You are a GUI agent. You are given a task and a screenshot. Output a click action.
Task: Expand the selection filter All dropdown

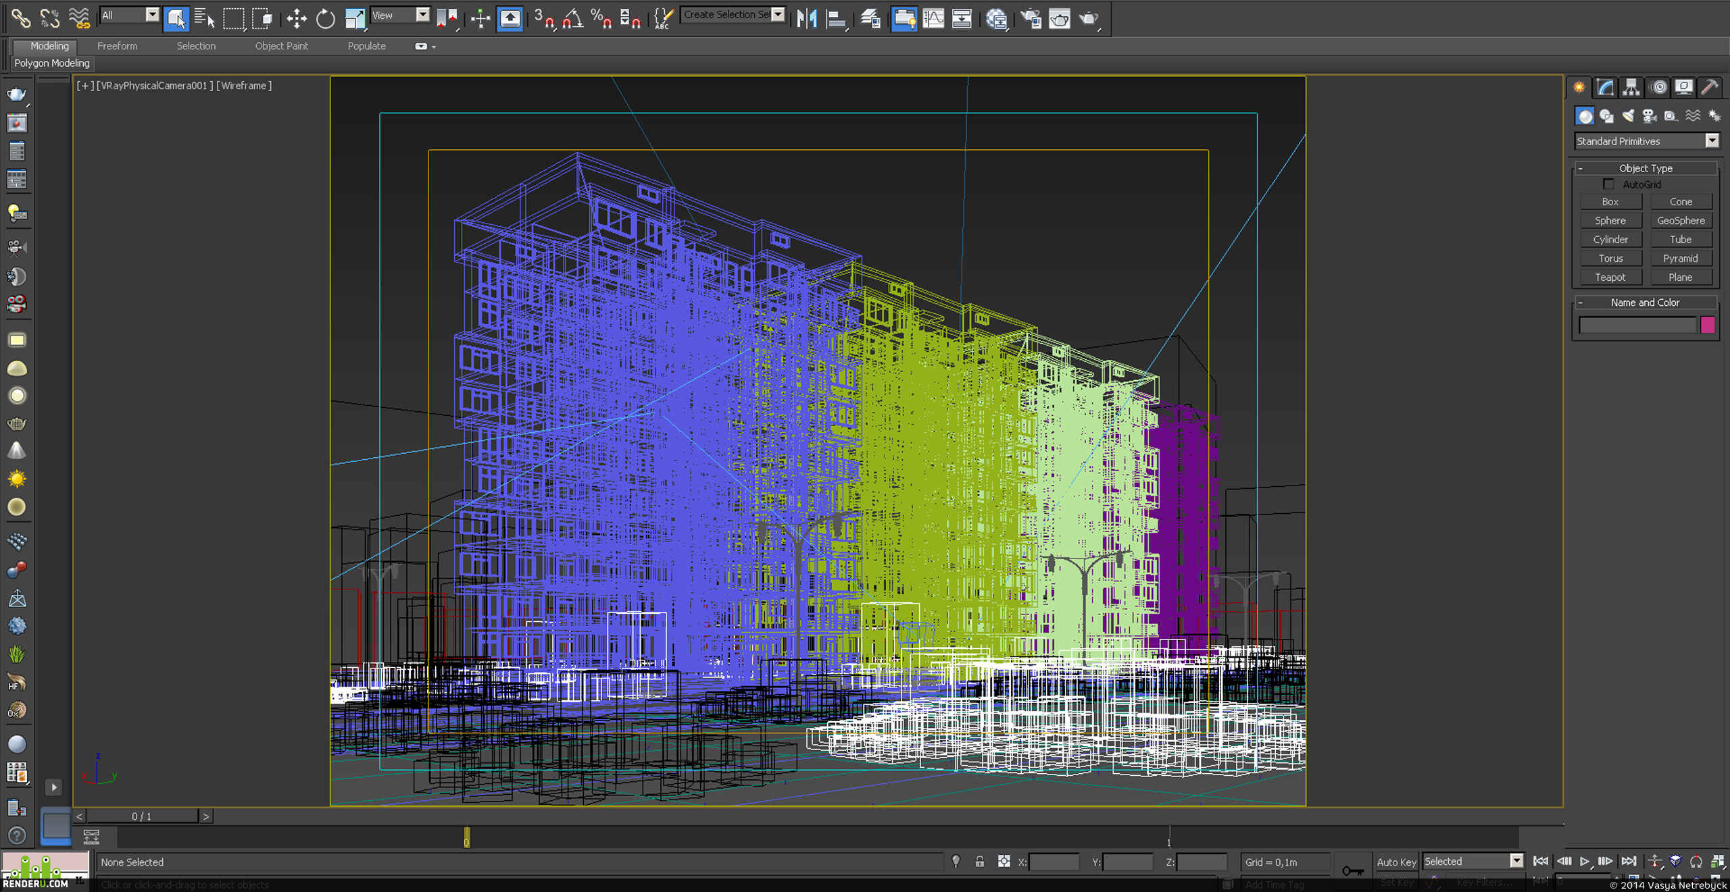coord(129,15)
